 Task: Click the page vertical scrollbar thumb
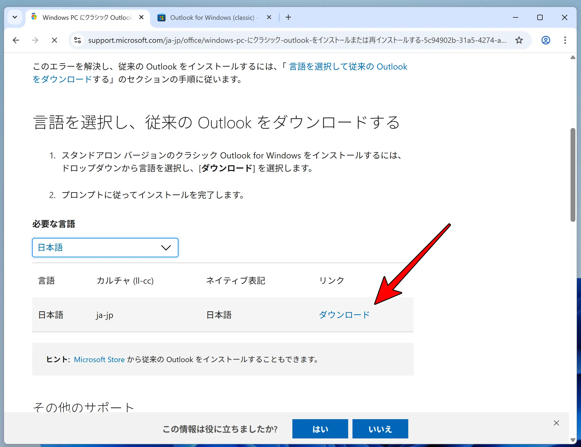point(573,175)
